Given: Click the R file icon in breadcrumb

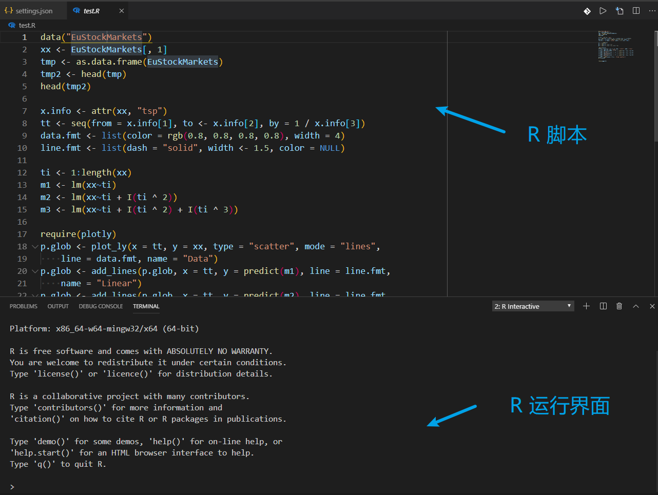Looking at the screenshot, I should click(x=12, y=25).
